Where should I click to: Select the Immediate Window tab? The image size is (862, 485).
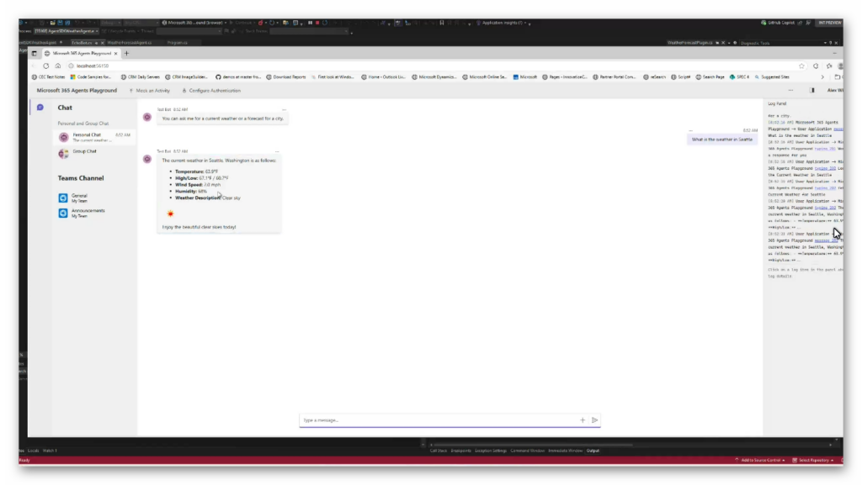tap(565, 451)
